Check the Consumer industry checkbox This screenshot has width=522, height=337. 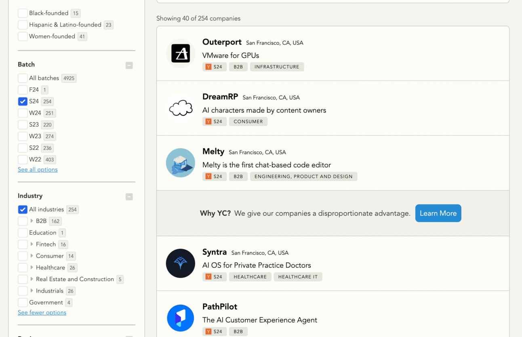click(23, 256)
